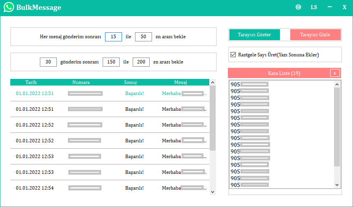Click the wait field showing 200
The width and height of the screenshot is (353, 207).
[x=141, y=62]
